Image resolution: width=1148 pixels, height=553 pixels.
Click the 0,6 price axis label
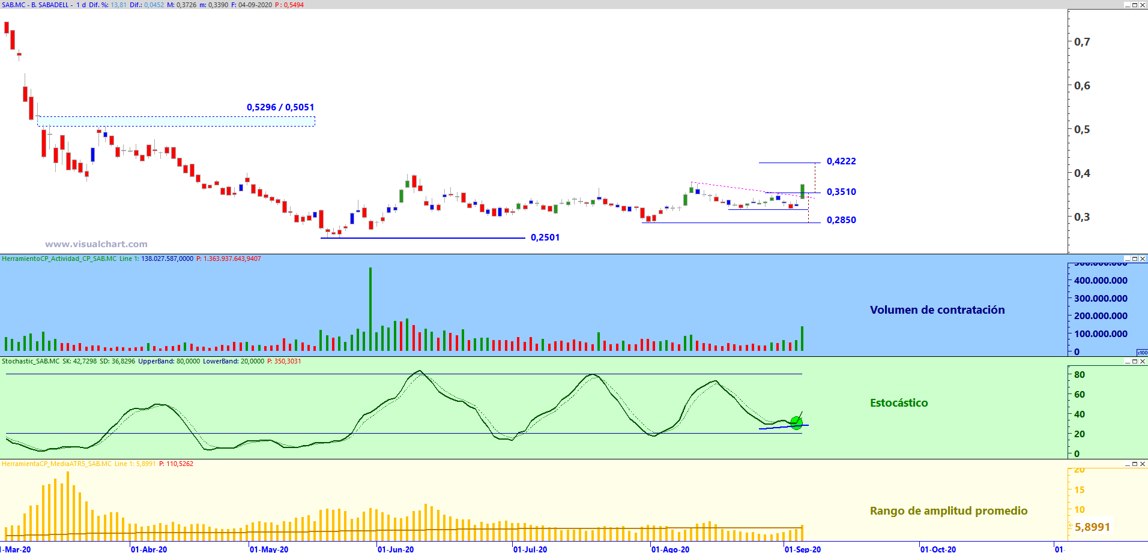click(1082, 86)
